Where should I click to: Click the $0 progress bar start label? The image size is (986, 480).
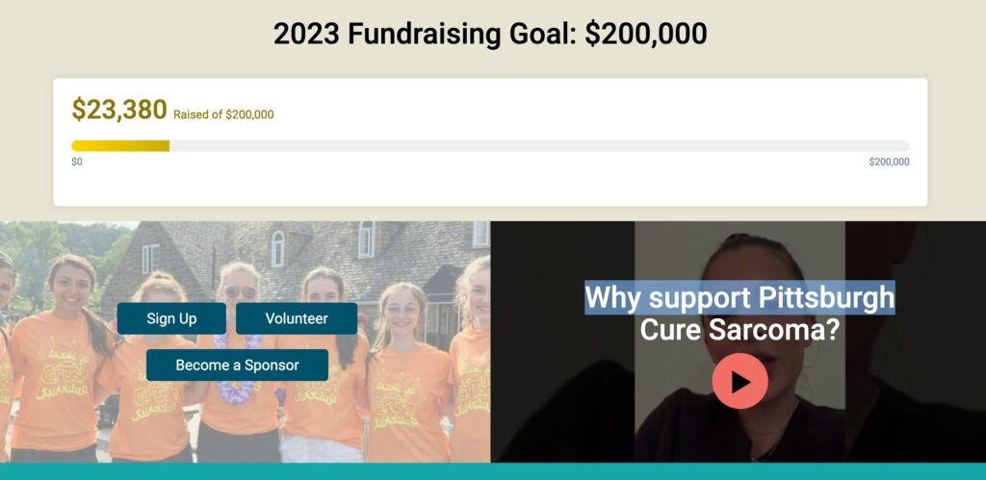[77, 163]
